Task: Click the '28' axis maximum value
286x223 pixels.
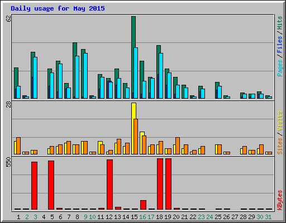Action: pos(8,105)
